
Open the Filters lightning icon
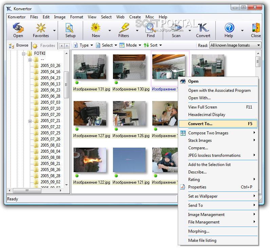pos(123,28)
